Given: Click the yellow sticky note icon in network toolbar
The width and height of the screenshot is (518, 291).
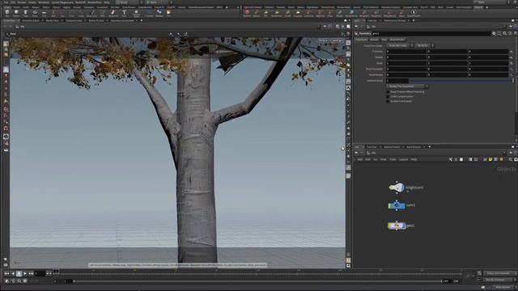Looking at the screenshot, I should pyautogui.click(x=490, y=159).
